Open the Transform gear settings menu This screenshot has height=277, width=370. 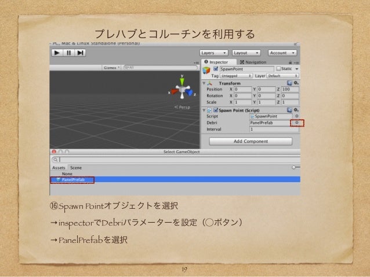[x=296, y=83]
